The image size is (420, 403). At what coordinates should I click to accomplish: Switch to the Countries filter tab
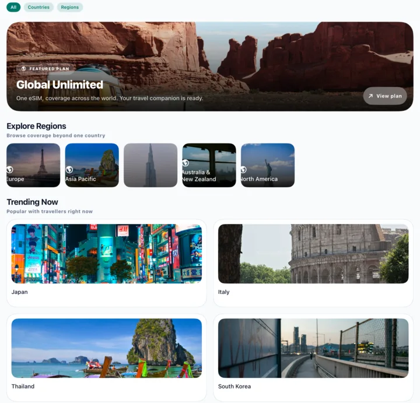point(38,7)
